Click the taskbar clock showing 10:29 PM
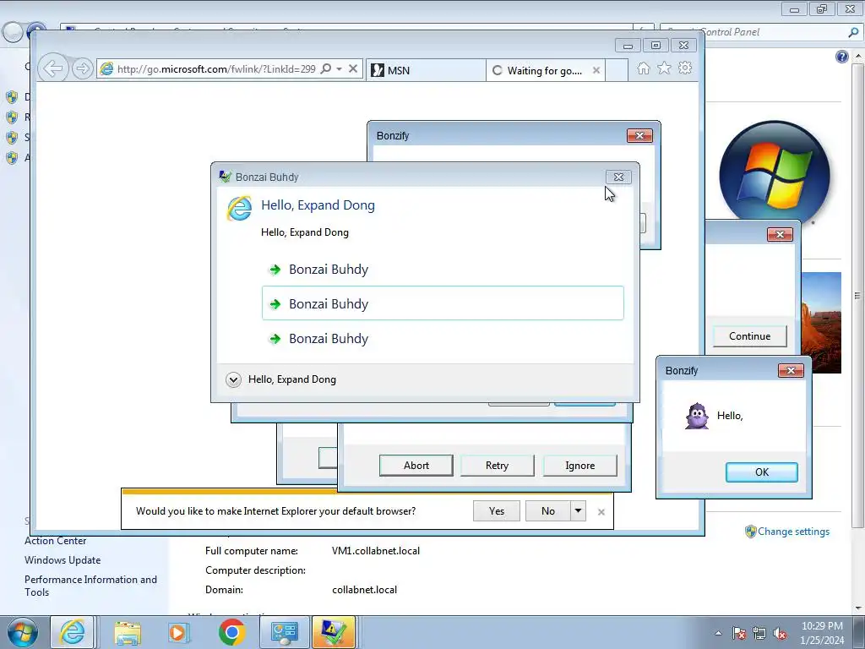The image size is (865, 649). click(x=821, y=633)
